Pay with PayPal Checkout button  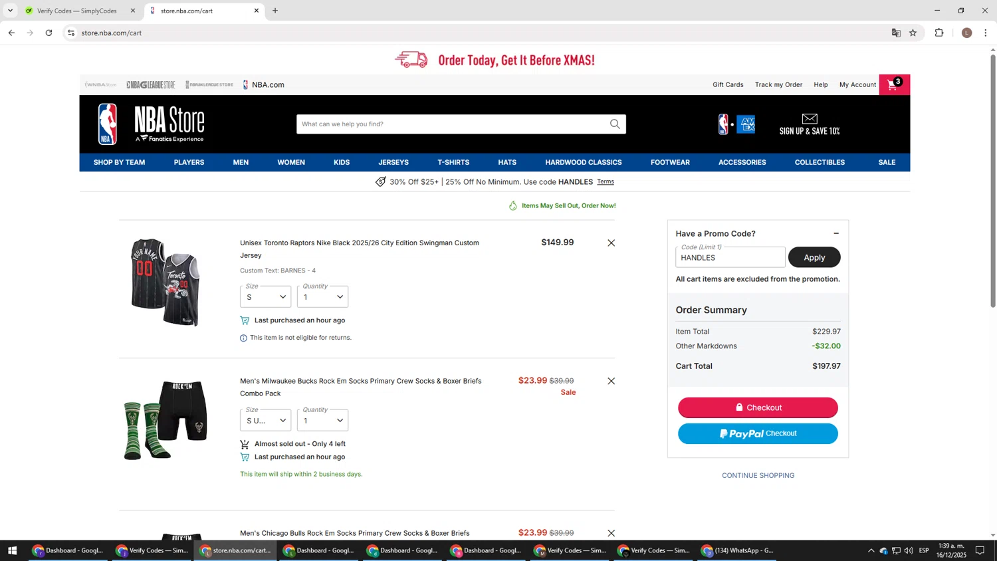[x=758, y=433]
